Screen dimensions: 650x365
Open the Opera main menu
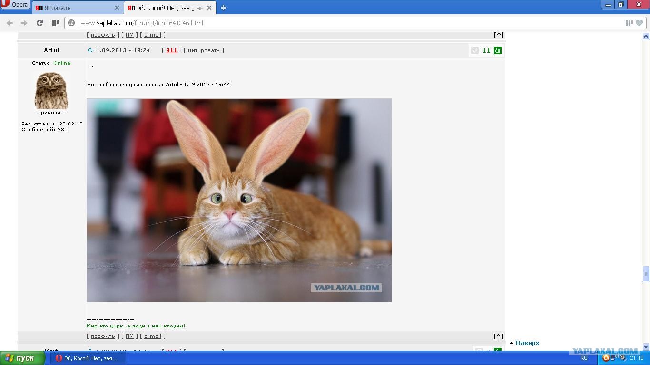14,5
